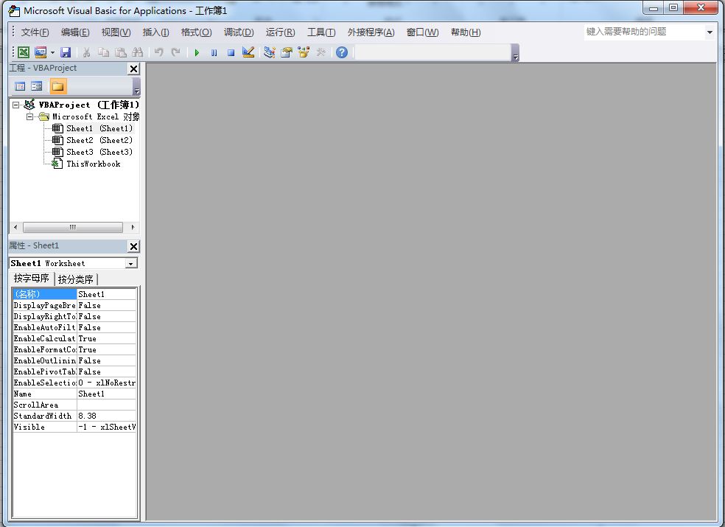Open the 帮助(H) menu
Image resolution: width=725 pixels, height=527 pixels.
point(466,32)
